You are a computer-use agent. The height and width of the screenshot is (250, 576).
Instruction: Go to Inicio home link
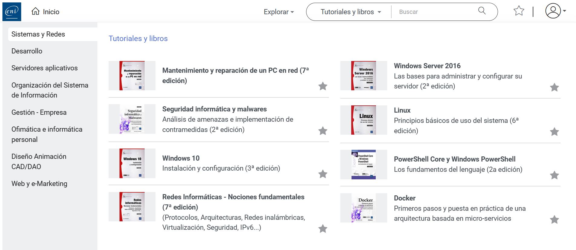51,12
